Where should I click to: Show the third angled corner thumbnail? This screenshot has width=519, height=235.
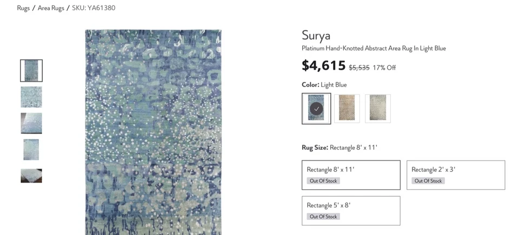point(31,123)
